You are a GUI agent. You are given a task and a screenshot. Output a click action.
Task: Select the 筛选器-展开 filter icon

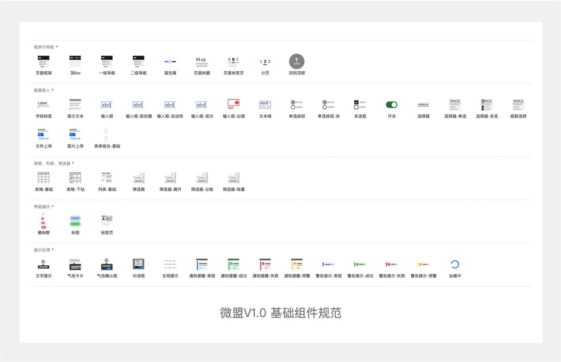pyautogui.click(x=170, y=178)
